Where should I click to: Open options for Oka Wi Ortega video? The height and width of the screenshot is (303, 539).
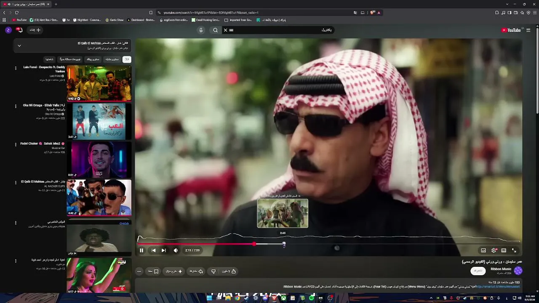click(x=16, y=106)
